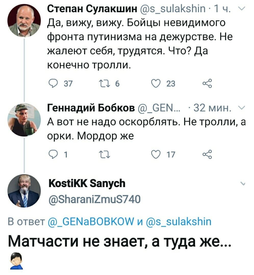Image resolution: width=254 pixels, height=275 pixels.
Task: Share Геннадий Бобков's tweet
Action: [x=207, y=155]
